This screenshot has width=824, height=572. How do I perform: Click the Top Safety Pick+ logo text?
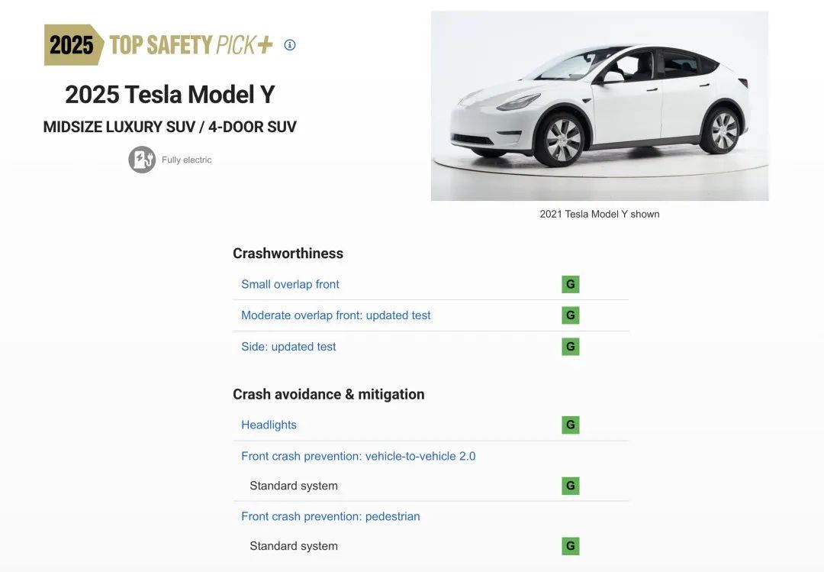coord(191,45)
